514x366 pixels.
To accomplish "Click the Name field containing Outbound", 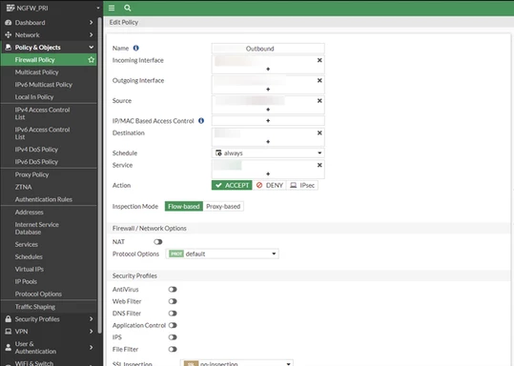I will pyautogui.click(x=268, y=49).
